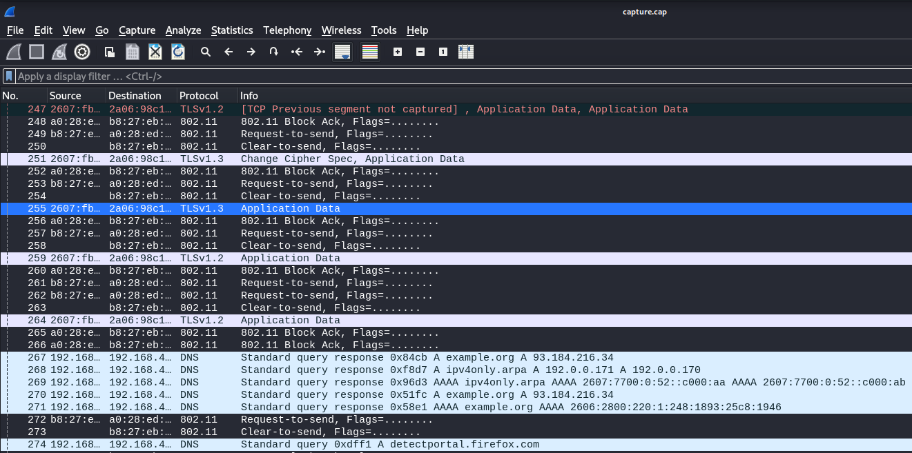Select highlighted packet 255 Application Data
This screenshot has width=912, height=453.
(x=456, y=208)
